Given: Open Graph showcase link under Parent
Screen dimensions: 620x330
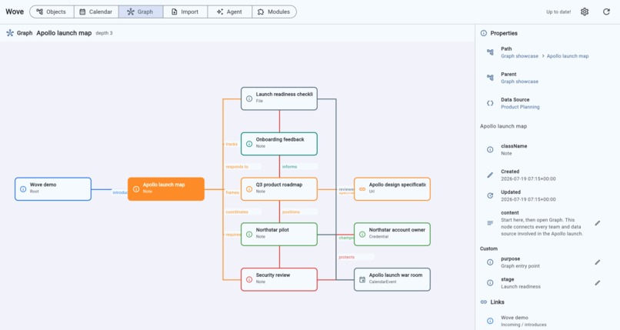Looking at the screenshot, I should [519, 82].
